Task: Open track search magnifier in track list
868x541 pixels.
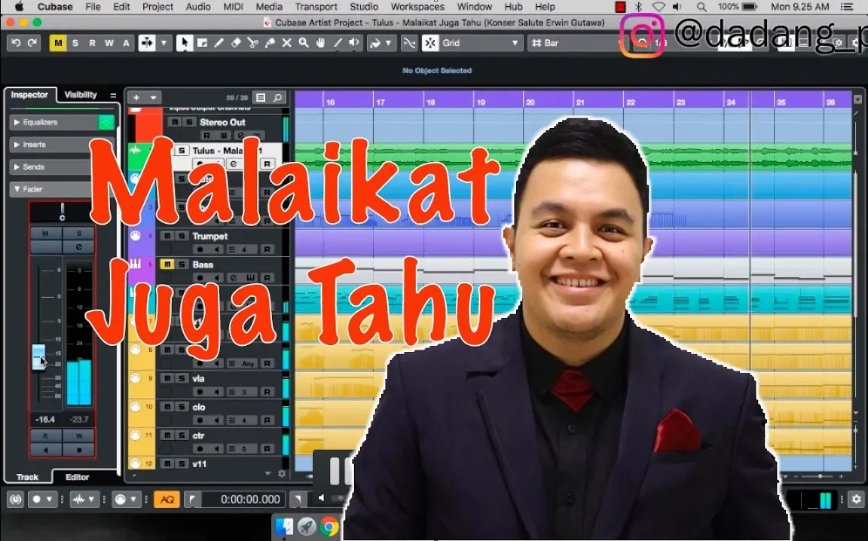Action: click(277, 97)
